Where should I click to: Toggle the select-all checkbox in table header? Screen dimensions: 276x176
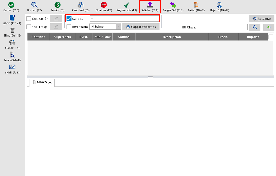[271, 37]
